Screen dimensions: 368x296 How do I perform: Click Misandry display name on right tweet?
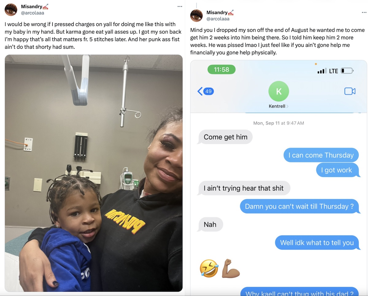click(217, 13)
